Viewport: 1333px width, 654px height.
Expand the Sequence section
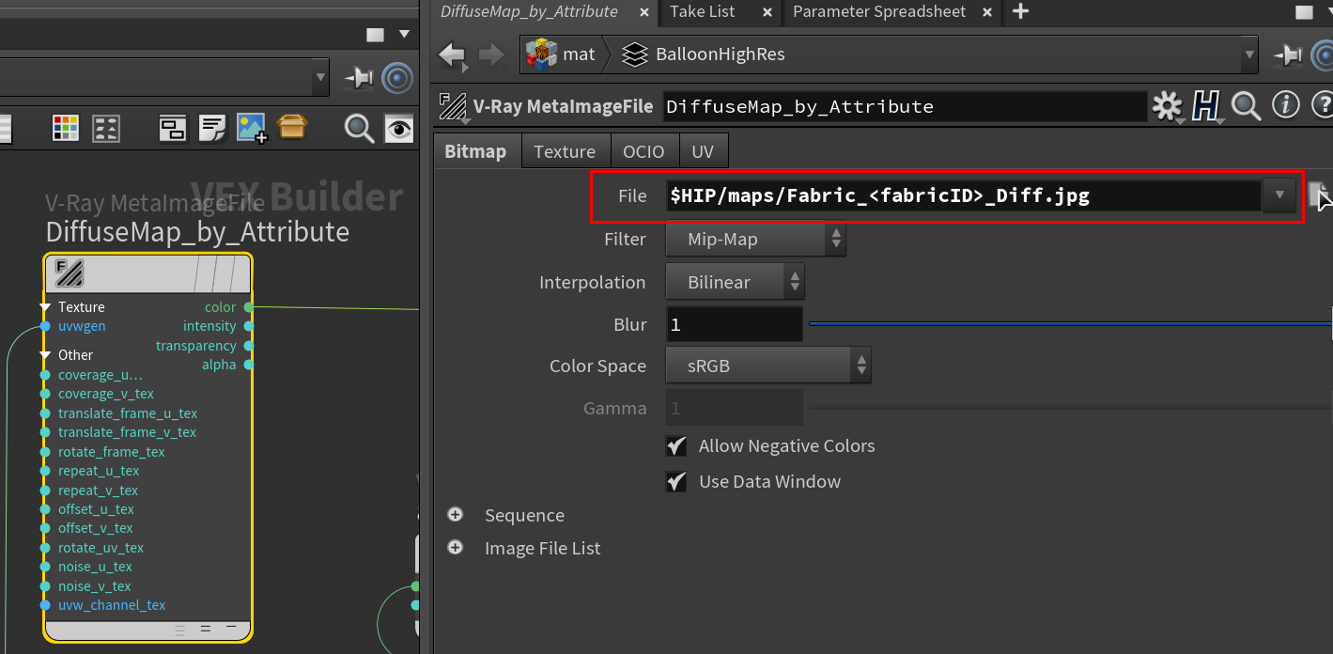tap(456, 515)
